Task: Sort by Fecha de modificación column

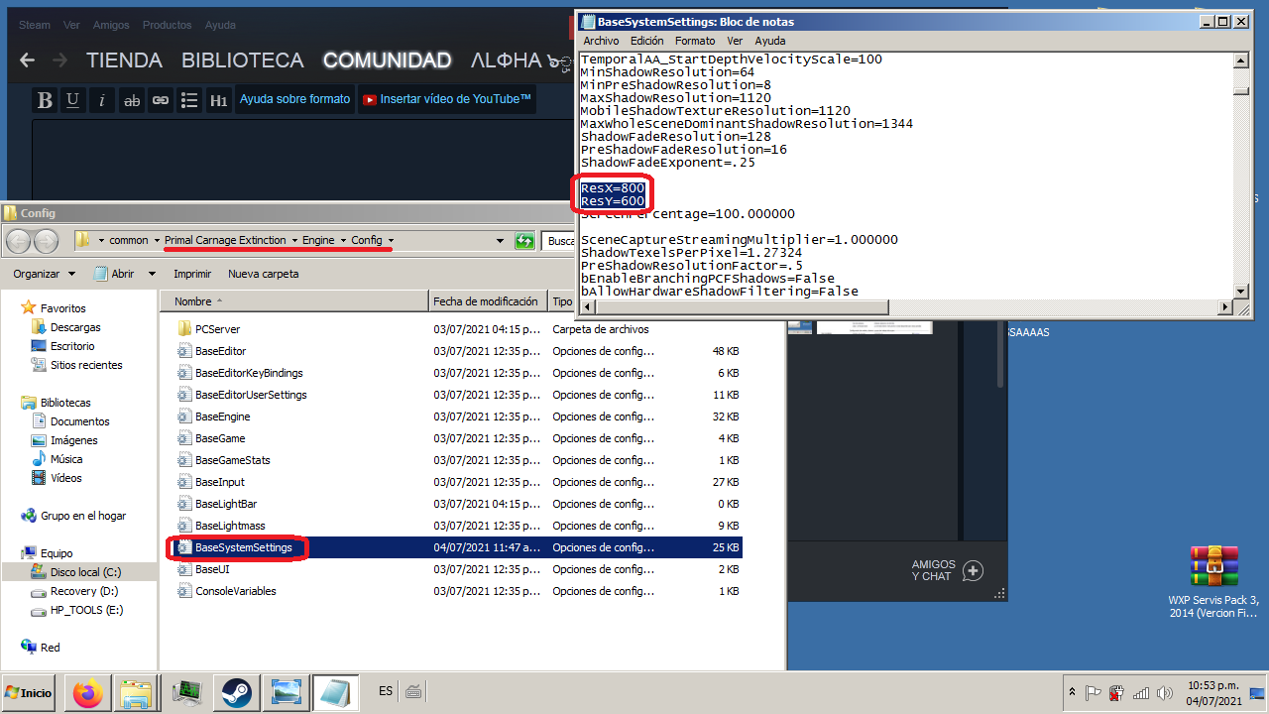Action: pyautogui.click(x=489, y=301)
